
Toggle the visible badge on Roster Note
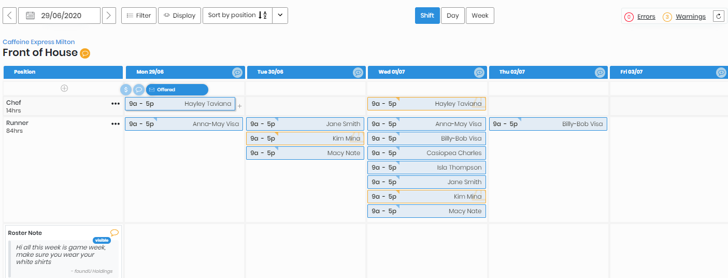(x=102, y=241)
